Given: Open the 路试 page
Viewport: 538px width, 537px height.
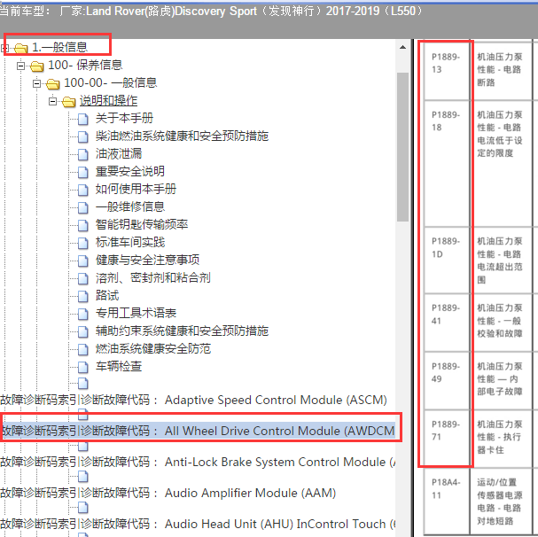Looking at the screenshot, I should 107,295.
